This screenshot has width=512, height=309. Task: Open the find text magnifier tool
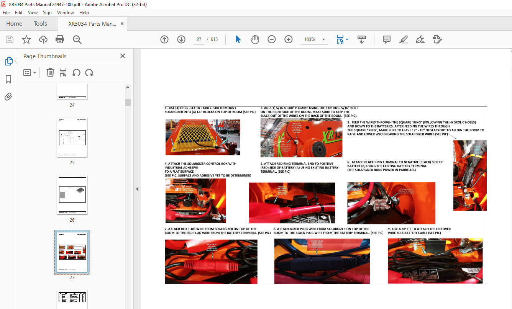pos(77,39)
